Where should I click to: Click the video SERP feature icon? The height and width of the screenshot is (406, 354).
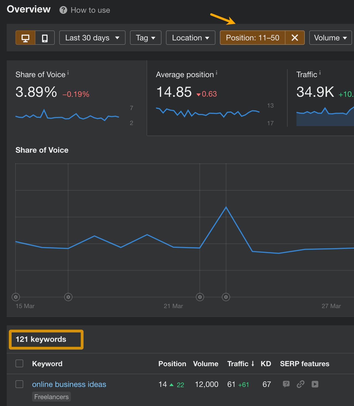(315, 384)
